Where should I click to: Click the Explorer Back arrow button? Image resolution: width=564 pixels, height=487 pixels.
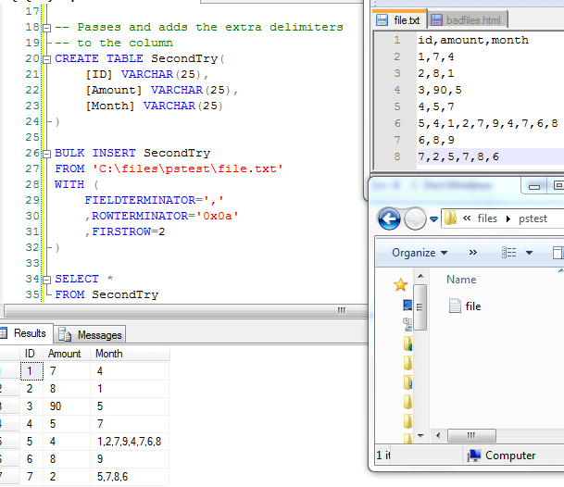point(389,219)
